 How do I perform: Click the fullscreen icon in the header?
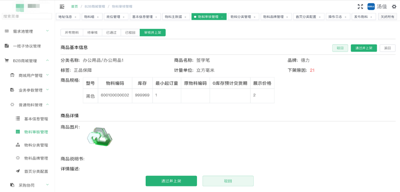coord(360,6)
